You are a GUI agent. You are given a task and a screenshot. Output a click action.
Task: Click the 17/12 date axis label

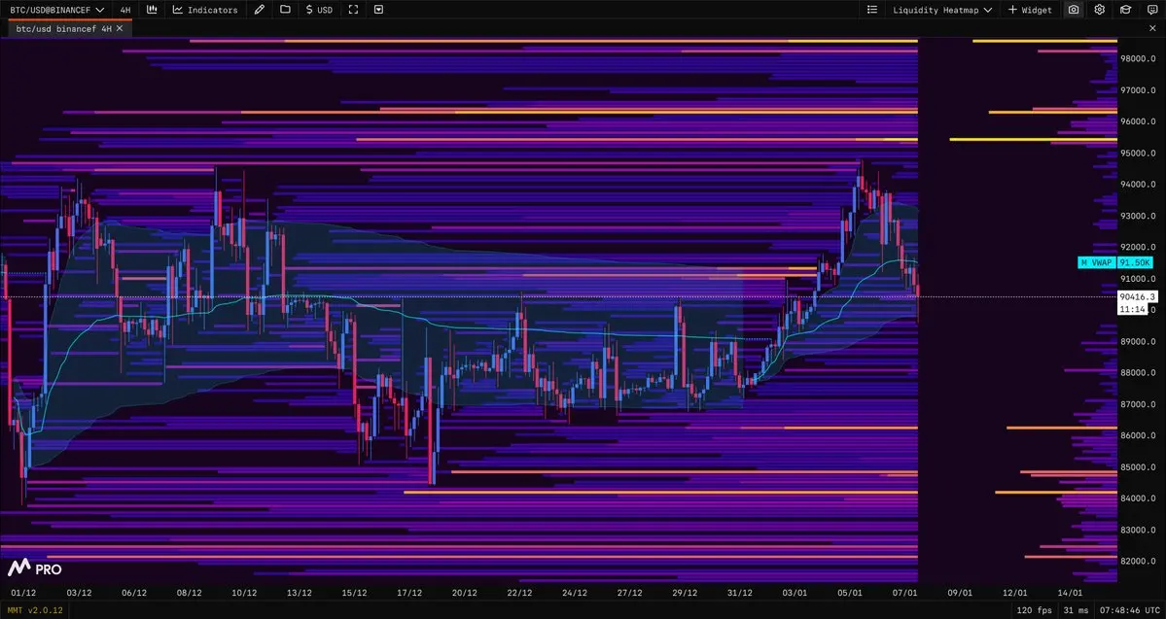[x=409, y=592]
